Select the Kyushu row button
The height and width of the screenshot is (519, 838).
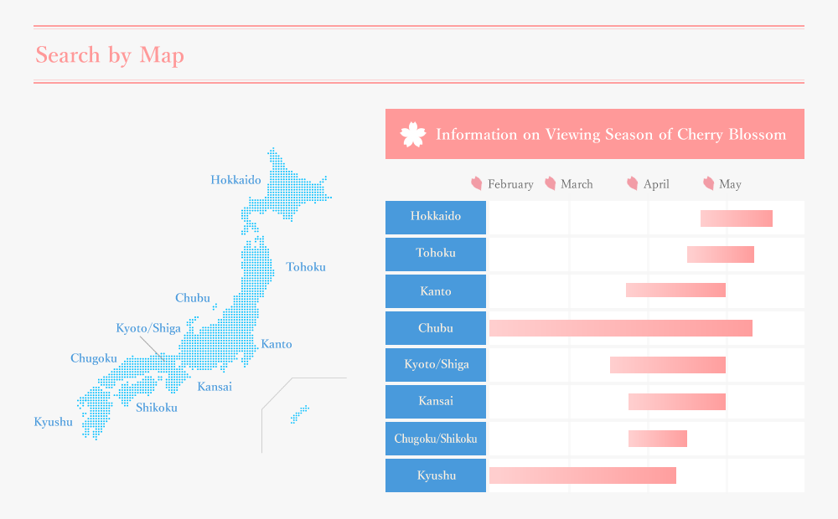(x=436, y=475)
